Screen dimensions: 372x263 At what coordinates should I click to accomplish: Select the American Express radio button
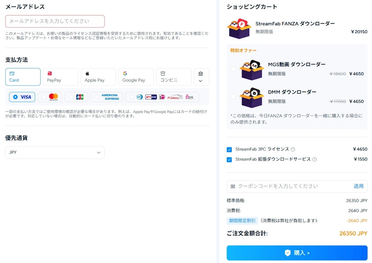(x=97, y=97)
